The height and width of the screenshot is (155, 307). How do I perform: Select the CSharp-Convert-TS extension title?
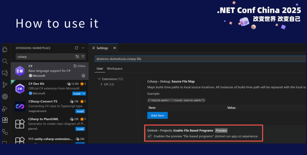[43, 101]
